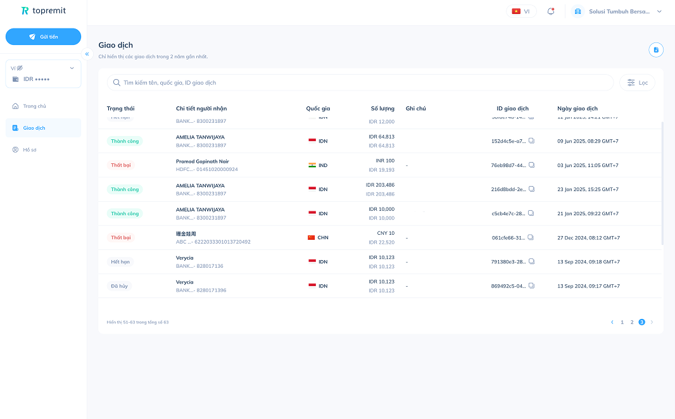Open the Lọc filter button
The image size is (675, 419).
click(637, 82)
